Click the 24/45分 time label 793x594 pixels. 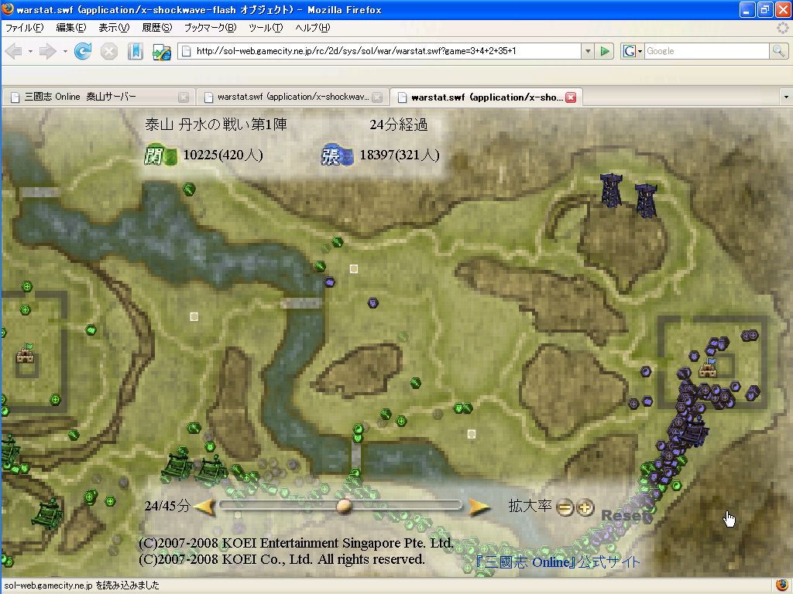[167, 506]
